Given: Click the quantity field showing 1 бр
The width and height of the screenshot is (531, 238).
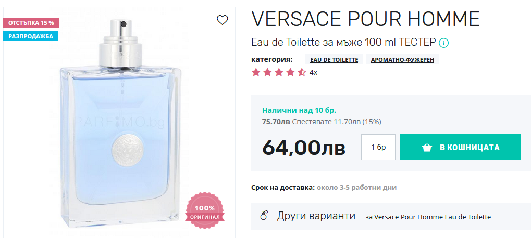Looking at the screenshot, I should pyautogui.click(x=378, y=147).
